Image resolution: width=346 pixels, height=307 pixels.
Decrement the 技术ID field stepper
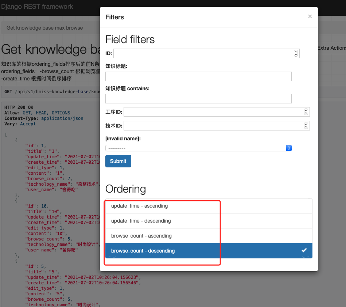tap(306, 127)
